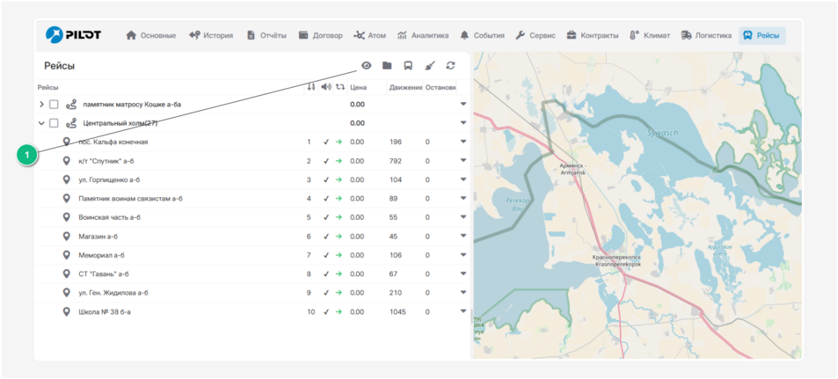The width and height of the screenshot is (838, 379).
Task: Open dropdown for ул. Горпищенко а-б row
Action: click(x=463, y=179)
